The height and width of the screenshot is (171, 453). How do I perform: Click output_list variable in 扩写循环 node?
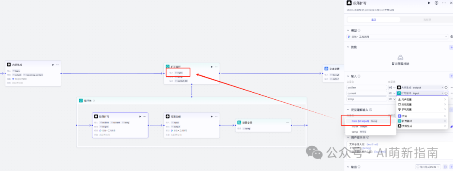click(x=181, y=81)
